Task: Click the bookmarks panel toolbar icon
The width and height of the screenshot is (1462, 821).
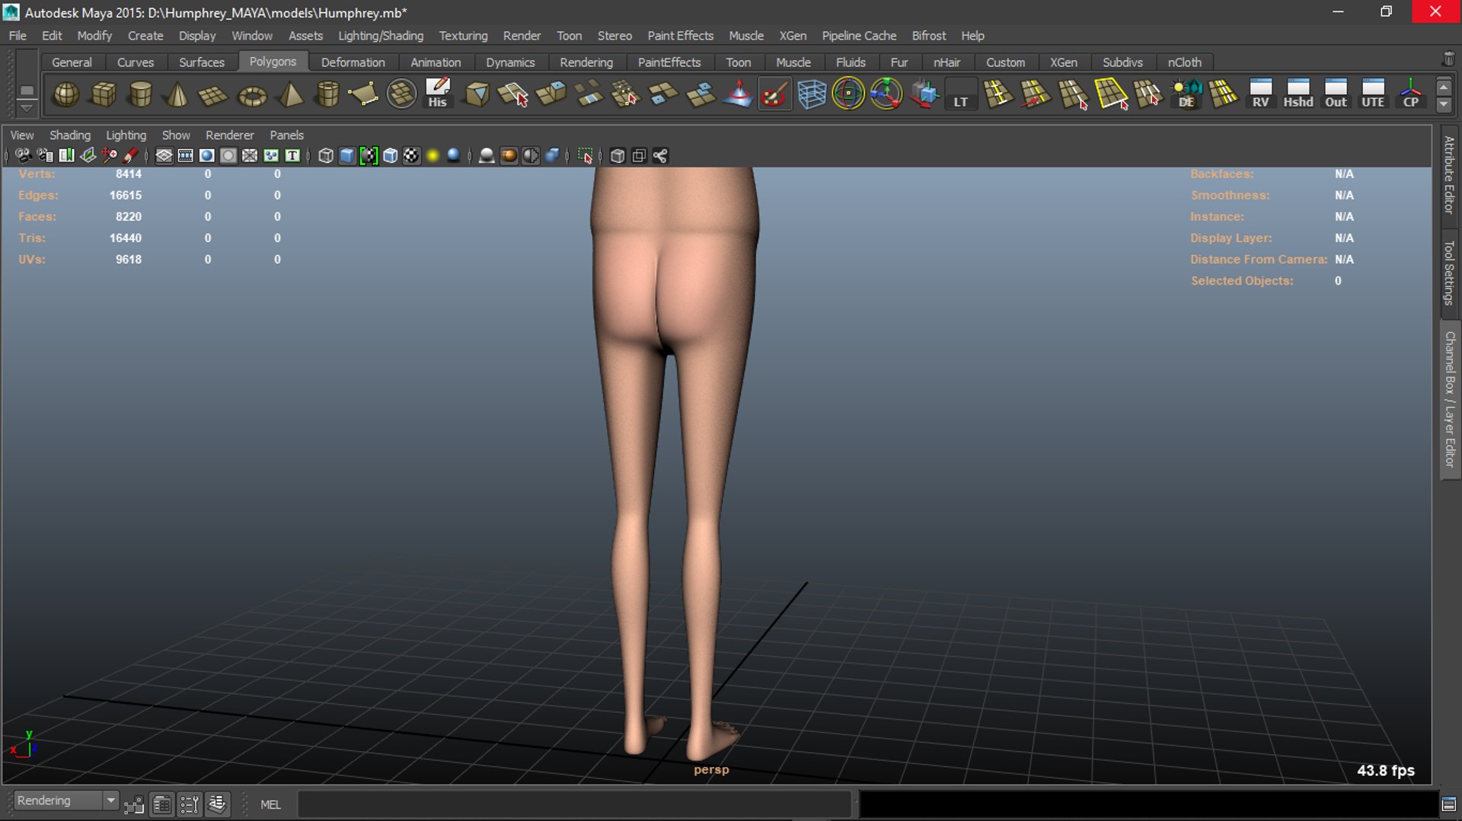Action: (x=66, y=156)
